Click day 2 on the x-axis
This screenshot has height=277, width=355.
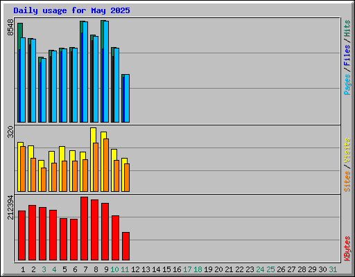[33, 269]
